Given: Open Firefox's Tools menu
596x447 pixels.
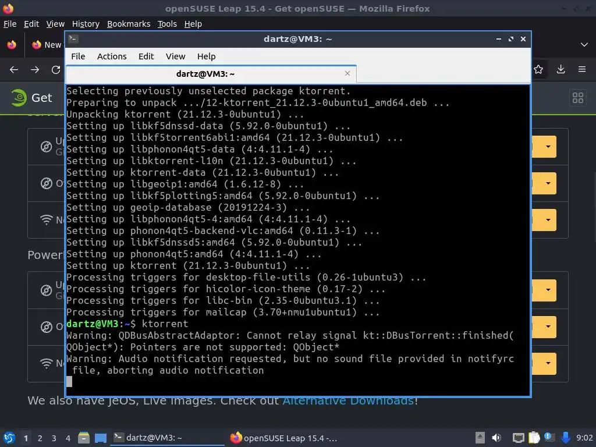Looking at the screenshot, I should point(167,24).
